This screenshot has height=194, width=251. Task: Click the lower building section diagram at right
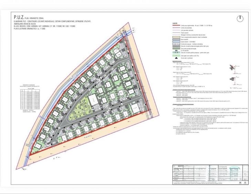coord(235,81)
